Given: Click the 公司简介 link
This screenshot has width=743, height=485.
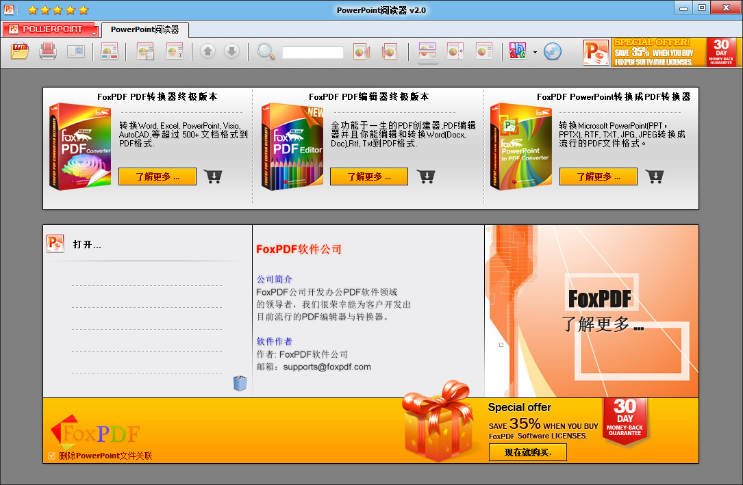Looking at the screenshot, I should tap(275, 279).
